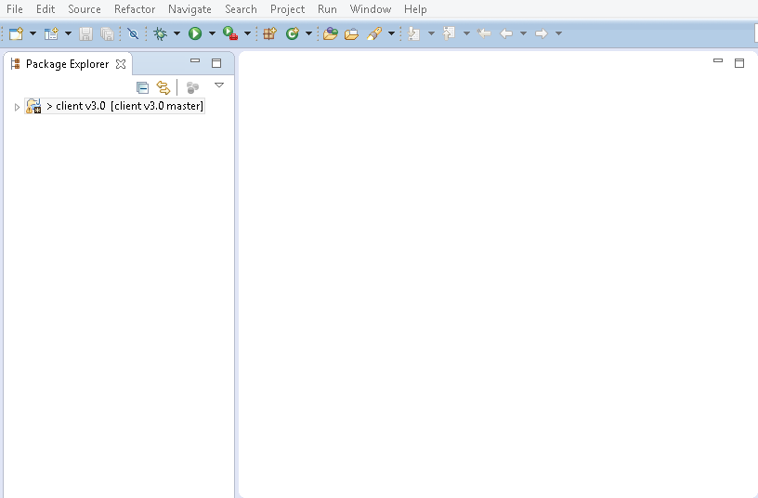Image resolution: width=758 pixels, height=498 pixels.
Task: Maximize the Package Explorer panel
Action: (x=216, y=63)
